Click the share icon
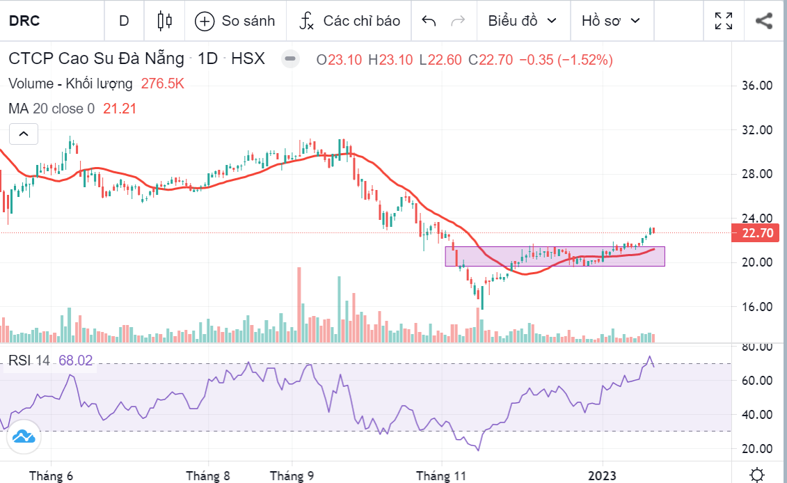787x483 pixels. point(764,21)
